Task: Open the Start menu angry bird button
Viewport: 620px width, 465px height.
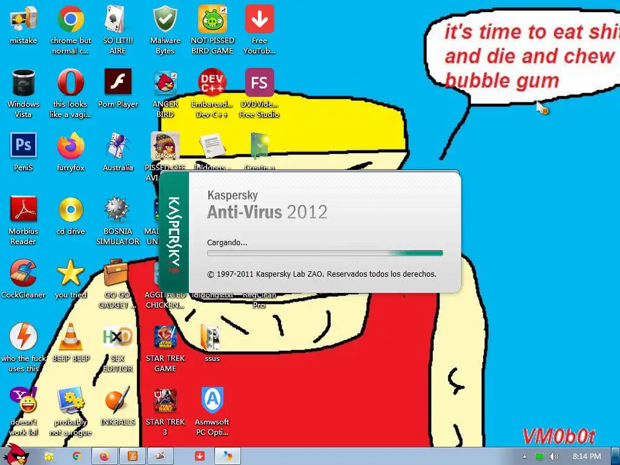Action: [x=16, y=455]
